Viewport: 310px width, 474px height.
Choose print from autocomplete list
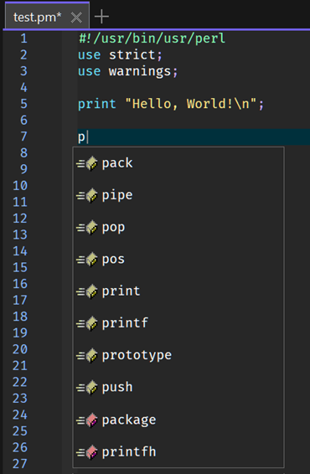[x=178, y=291]
